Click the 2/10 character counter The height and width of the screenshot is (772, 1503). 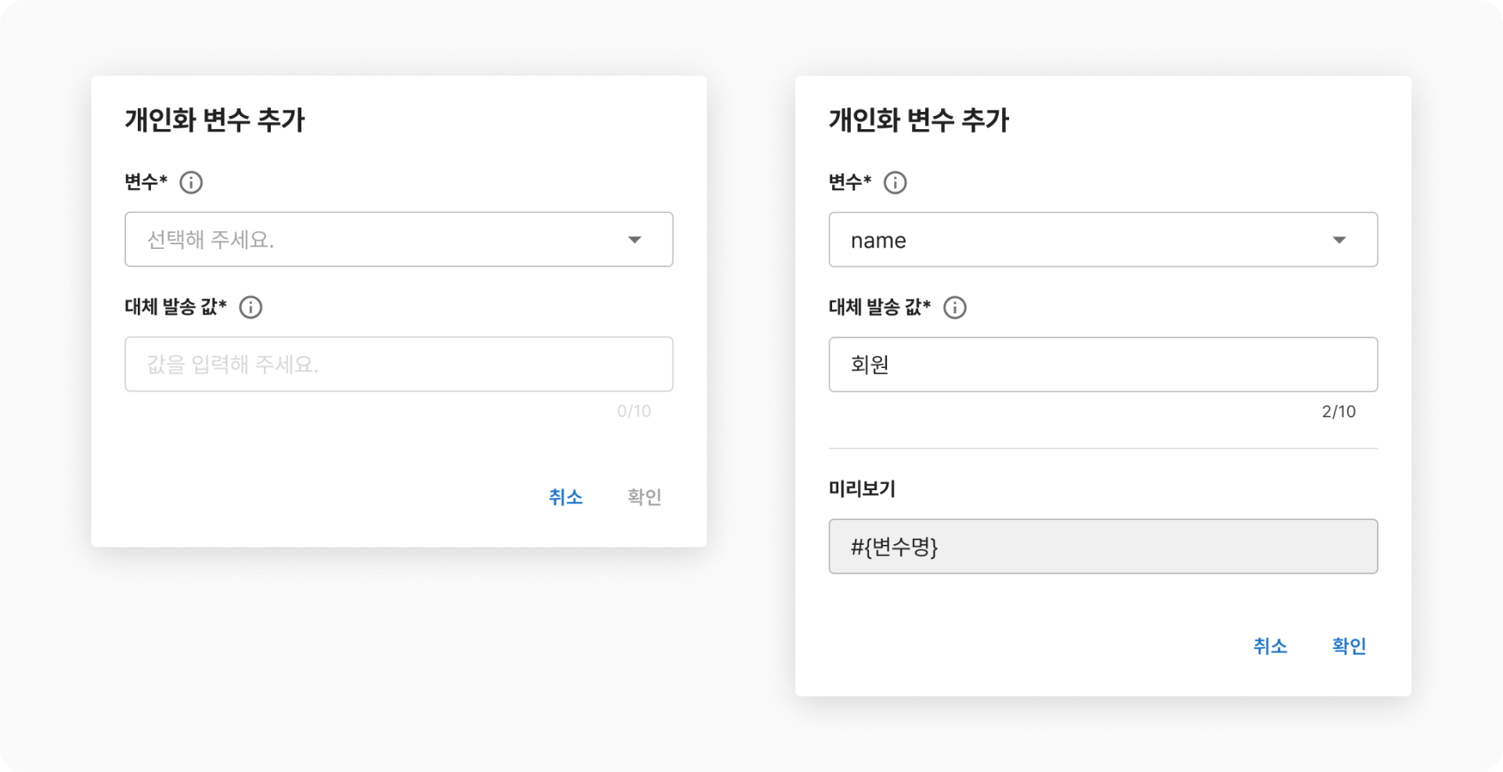click(x=1338, y=411)
